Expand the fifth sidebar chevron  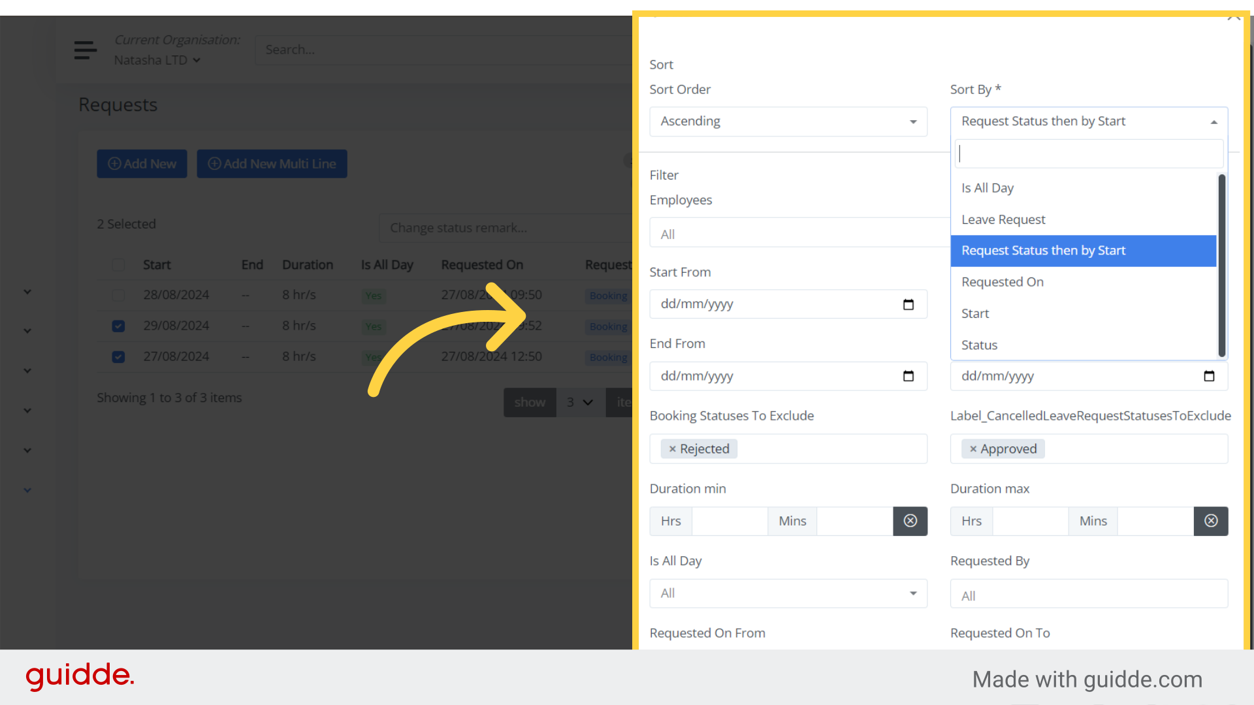pos(27,450)
